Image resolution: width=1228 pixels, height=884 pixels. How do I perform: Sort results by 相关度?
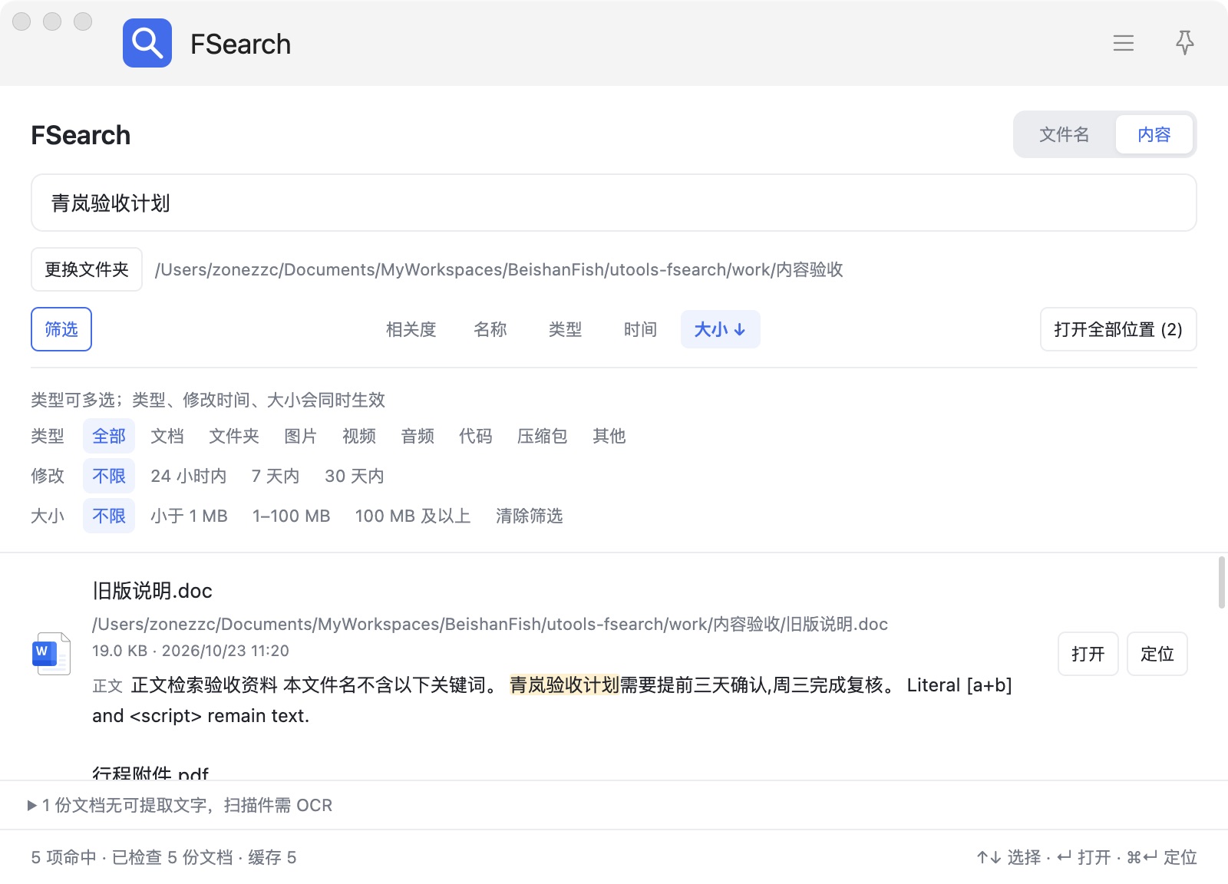[411, 329]
